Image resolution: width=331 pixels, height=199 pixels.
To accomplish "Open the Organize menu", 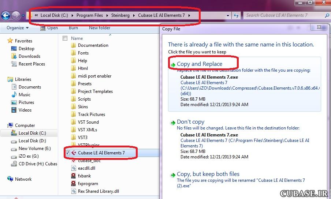I will 18,28.
